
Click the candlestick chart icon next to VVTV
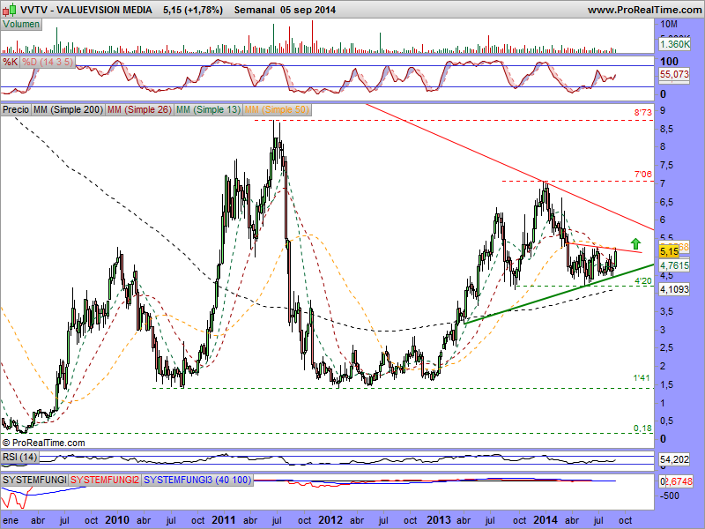pos(10,9)
